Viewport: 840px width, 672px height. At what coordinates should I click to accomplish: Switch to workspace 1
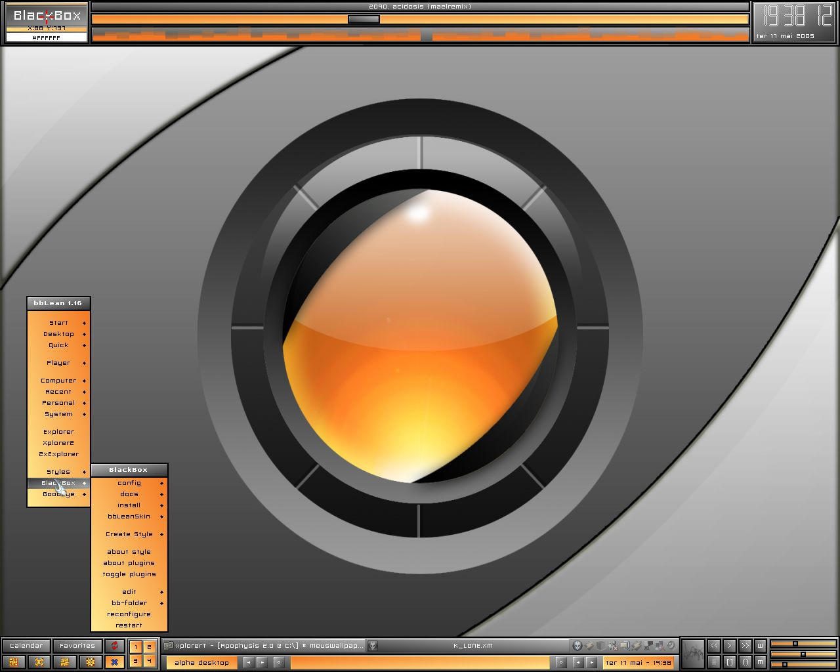tap(136, 647)
